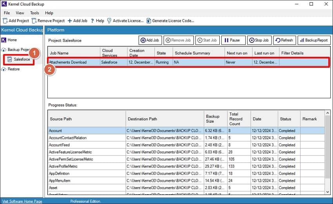The width and height of the screenshot is (333, 204).
Task: Visit Software Home Page link
Action: tap(22, 201)
